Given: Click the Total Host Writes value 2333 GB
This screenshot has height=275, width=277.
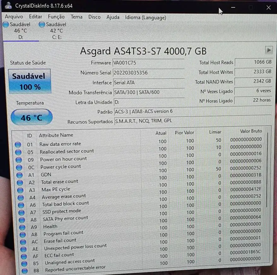Looking at the screenshot, I should (253, 72).
